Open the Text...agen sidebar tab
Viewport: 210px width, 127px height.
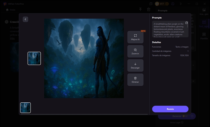[204, 24]
